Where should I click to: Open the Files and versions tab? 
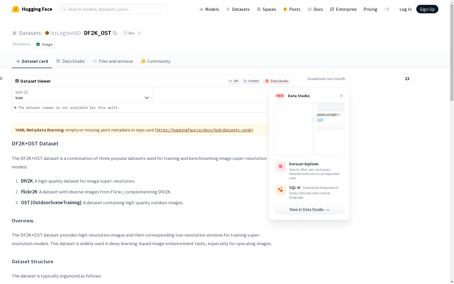coord(113,61)
